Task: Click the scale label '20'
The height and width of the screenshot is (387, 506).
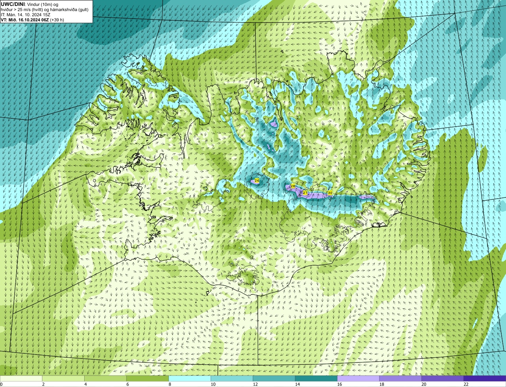Action: 424,384
